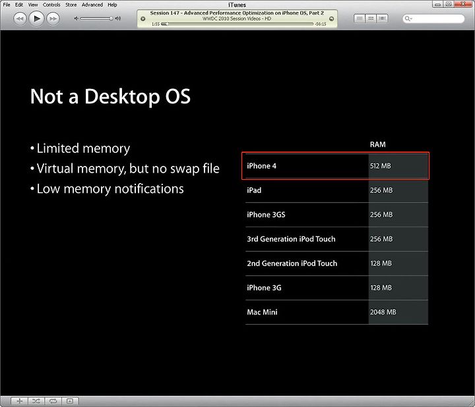Screen dimensions: 475x407
Task: Click the Not a Desktop OS heading
Action: click(110, 97)
